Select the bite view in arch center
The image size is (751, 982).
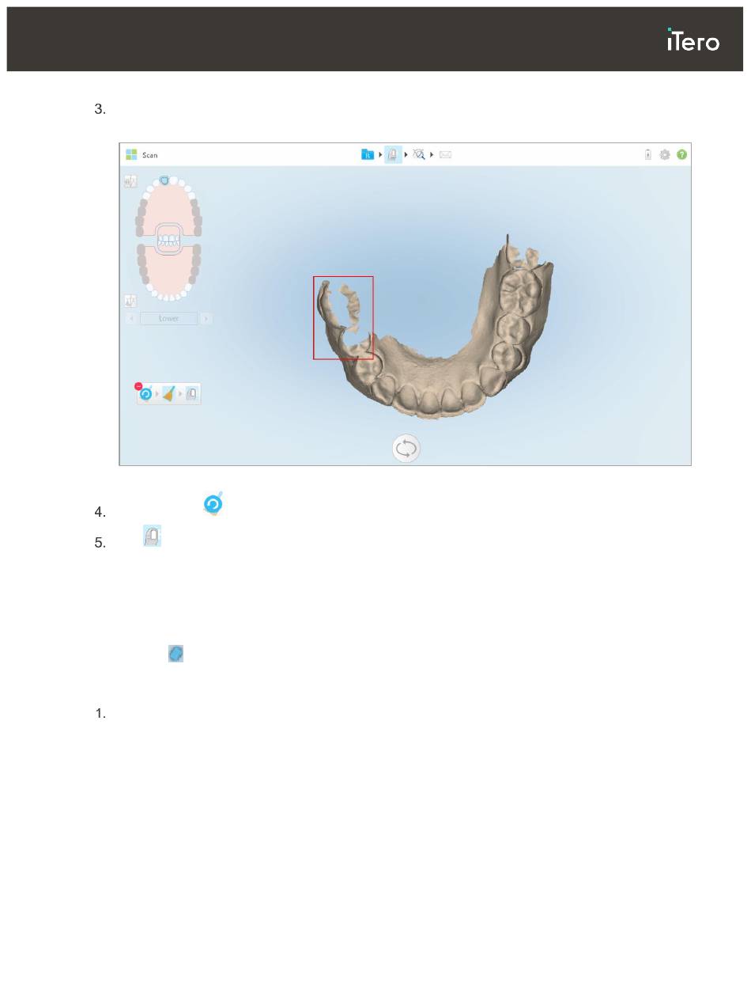coord(168,239)
